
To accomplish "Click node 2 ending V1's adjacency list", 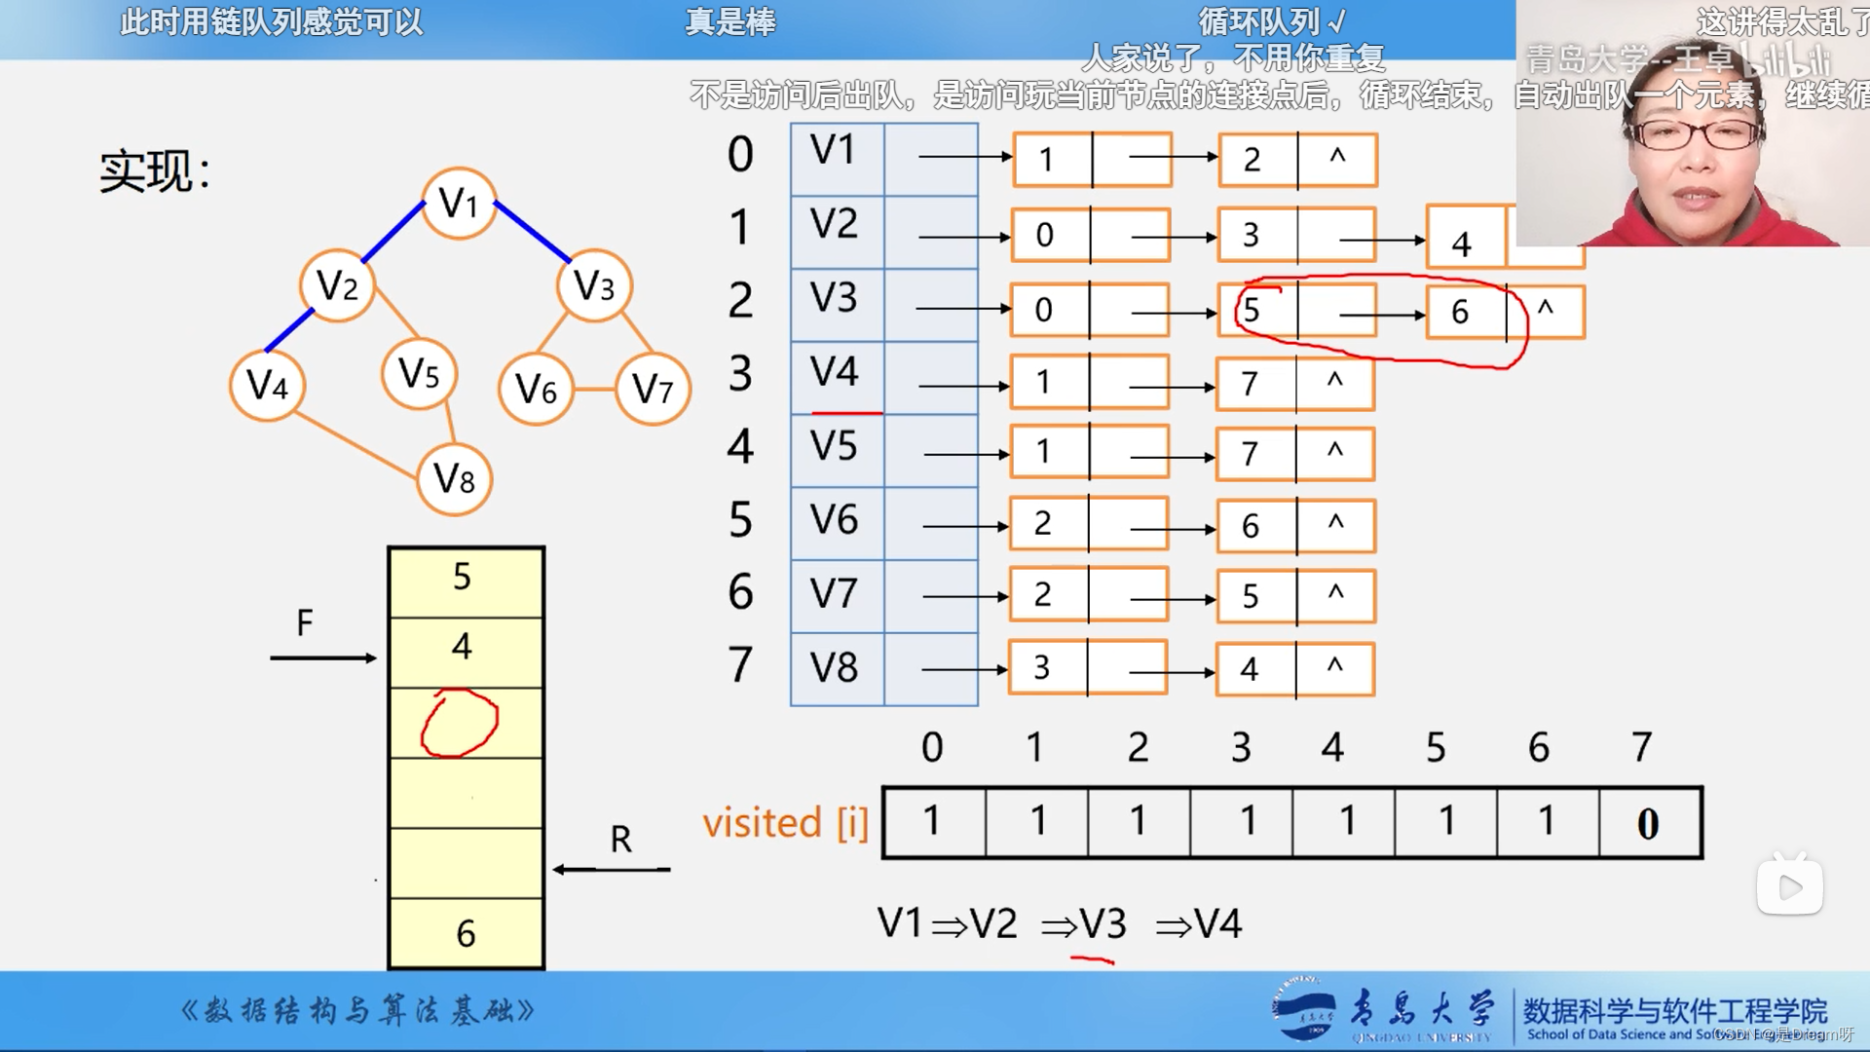I will point(1297,160).
